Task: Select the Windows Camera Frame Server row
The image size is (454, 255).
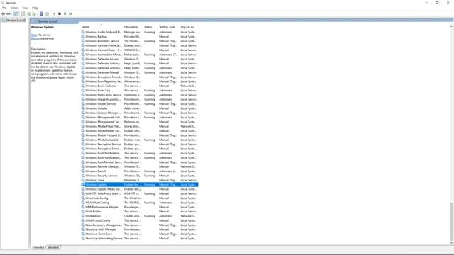Action: tap(140, 45)
